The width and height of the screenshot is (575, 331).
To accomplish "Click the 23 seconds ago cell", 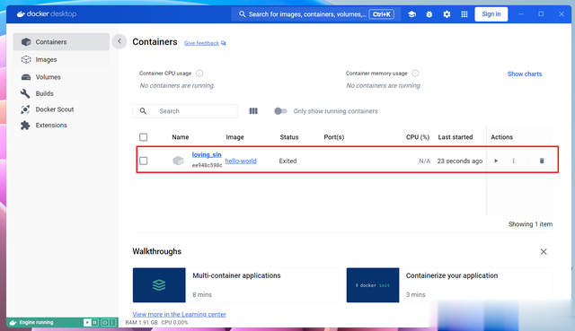I will pos(459,161).
